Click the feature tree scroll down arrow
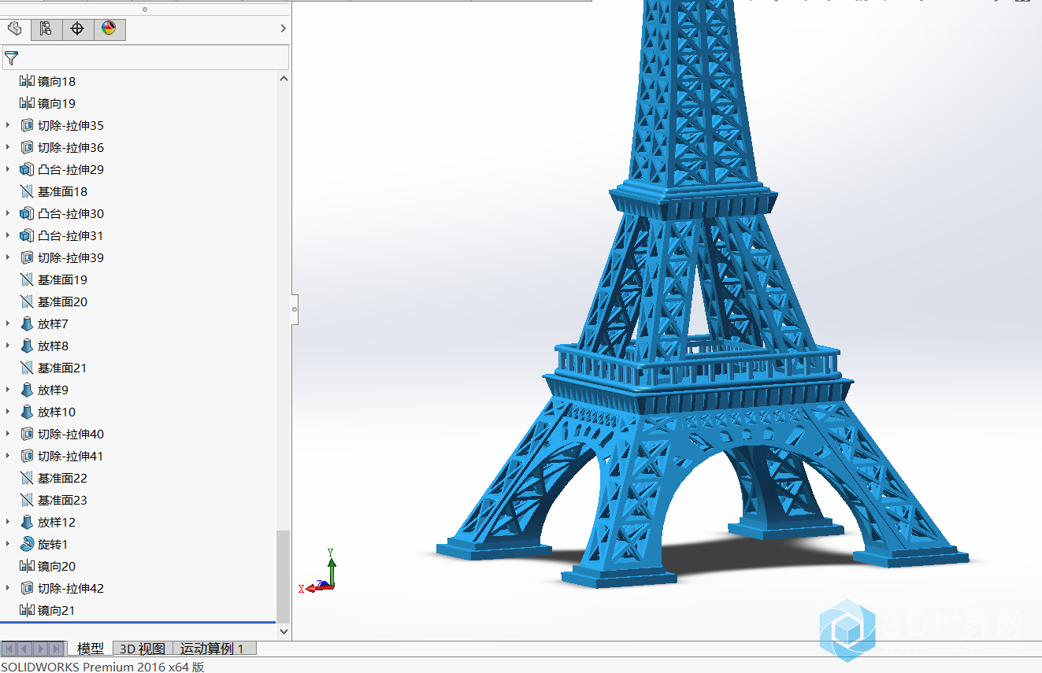The image size is (1042, 673). click(x=284, y=631)
